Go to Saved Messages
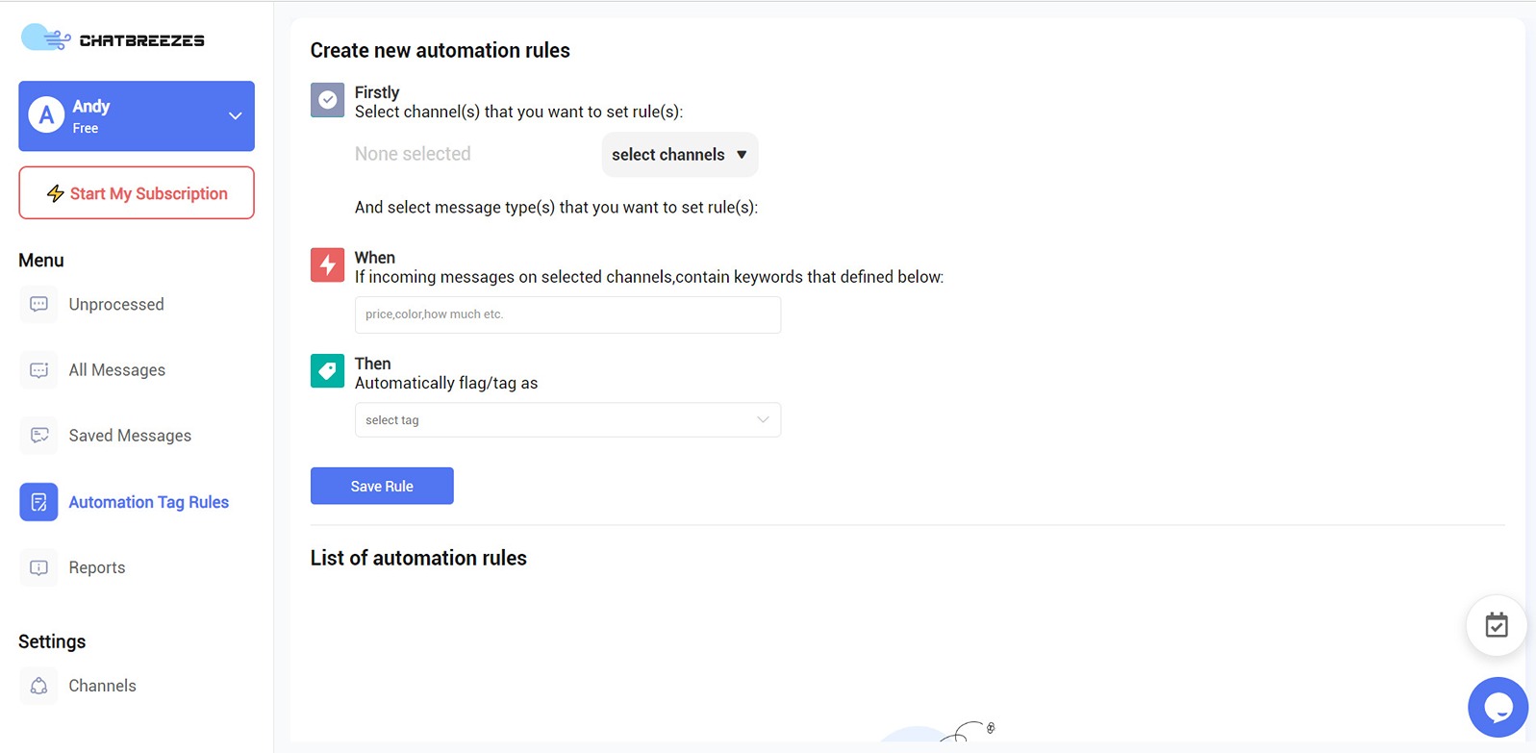 click(130, 436)
